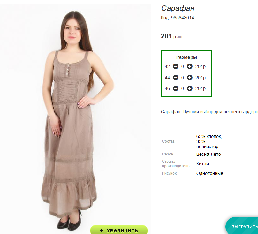This screenshot has width=258, height=234.
Task: Click the Китай country value
Action: [202, 164]
